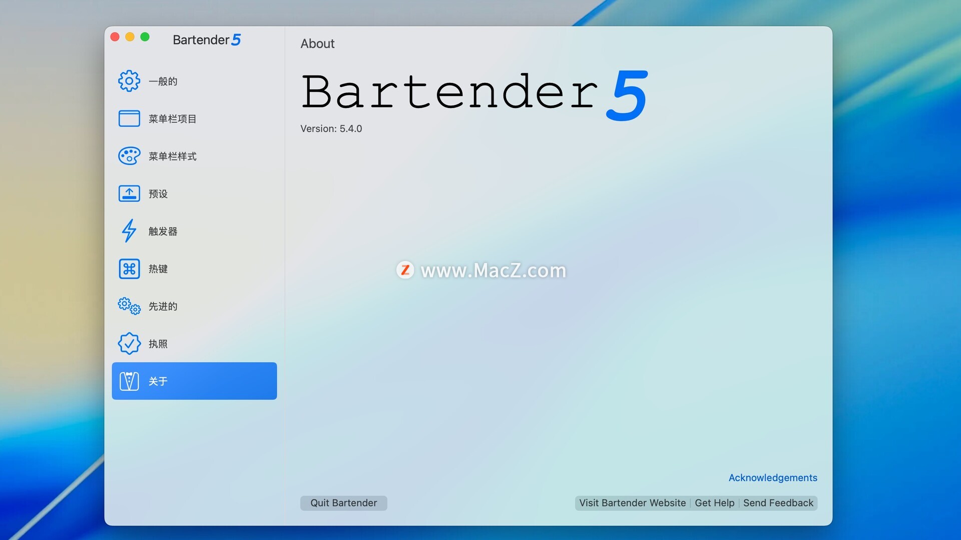Click the lightning bolt triggers icon
Viewport: 961px width, 540px height.
(x=129, y=231)
